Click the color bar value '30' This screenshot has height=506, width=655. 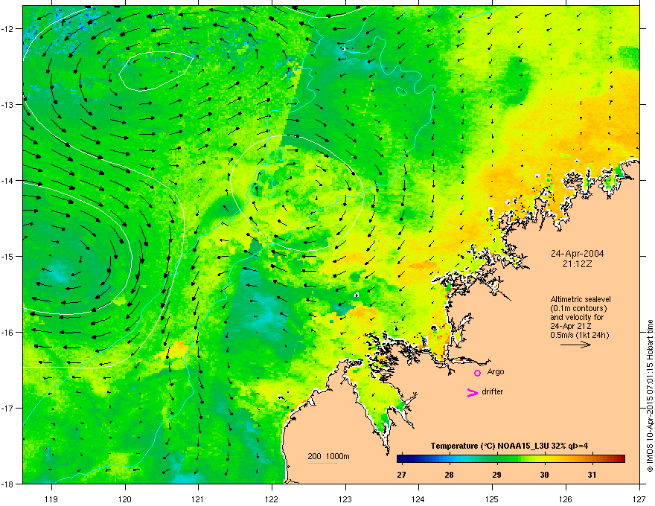click(544, 475)
